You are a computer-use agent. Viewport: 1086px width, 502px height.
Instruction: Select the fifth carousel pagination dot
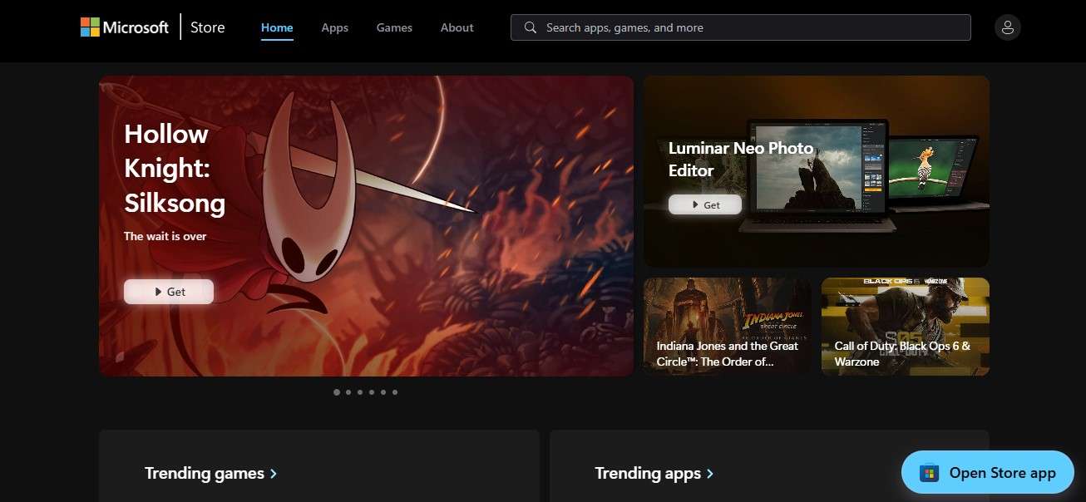point(383,392)
